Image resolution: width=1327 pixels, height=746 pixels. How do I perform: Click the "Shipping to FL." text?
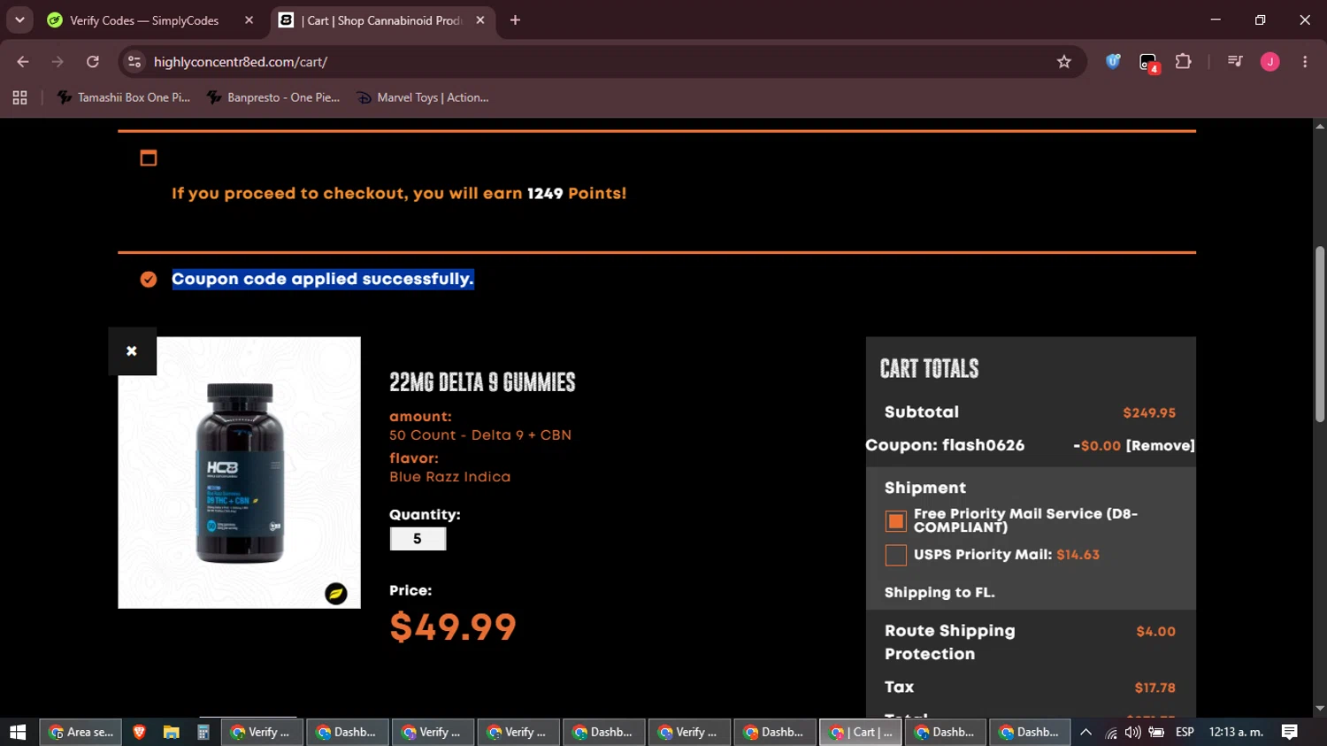coord(940,593)
